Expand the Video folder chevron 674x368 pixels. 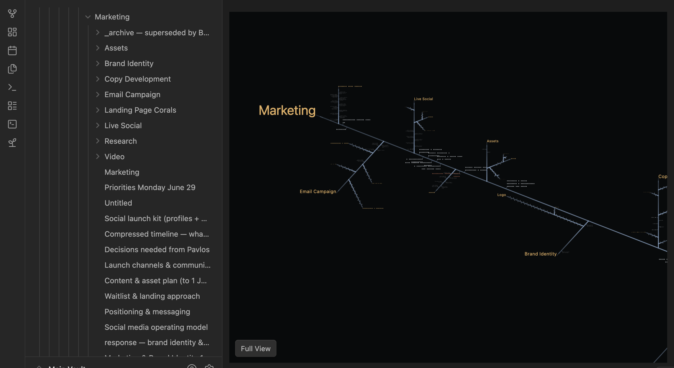click(x=98, y=157)
